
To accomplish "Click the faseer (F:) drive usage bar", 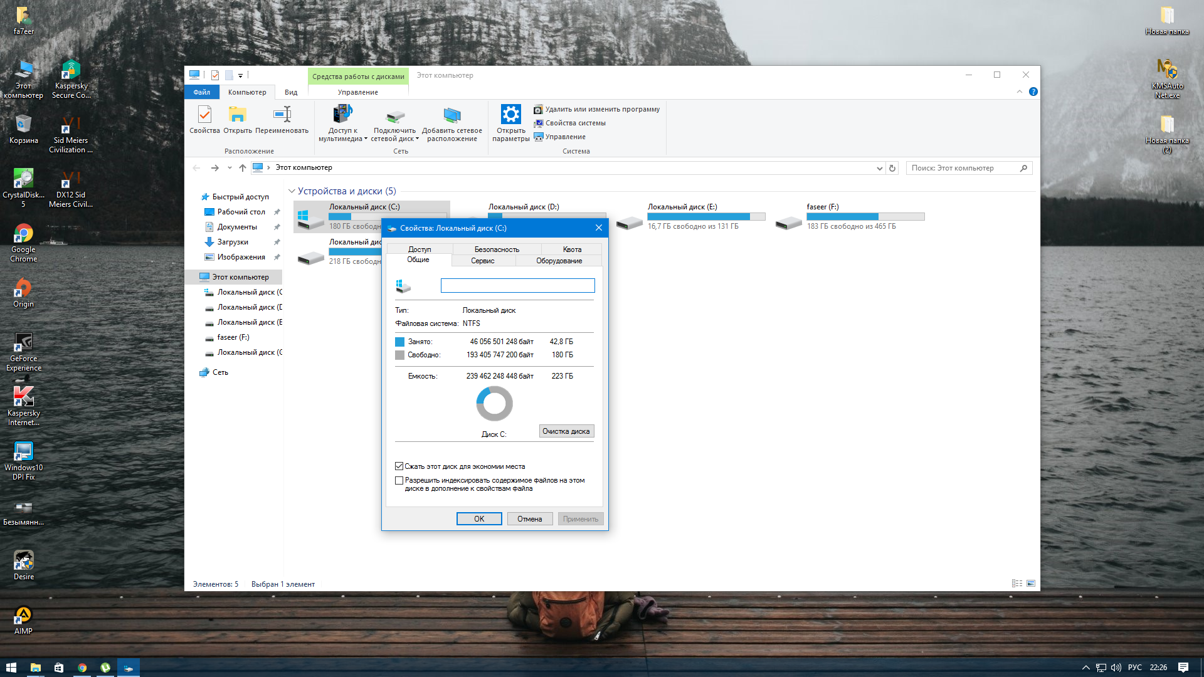I will tap(865, 216).
